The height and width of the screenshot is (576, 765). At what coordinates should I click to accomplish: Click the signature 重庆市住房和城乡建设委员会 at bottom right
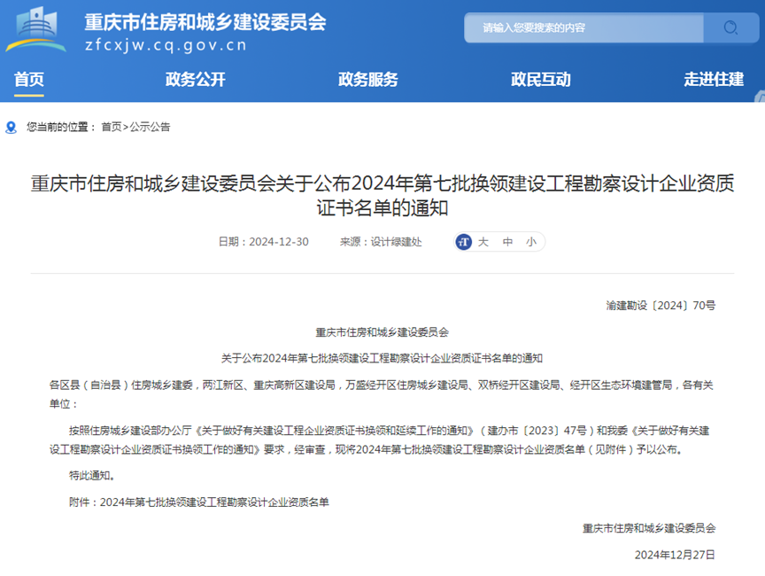(649, 528)
